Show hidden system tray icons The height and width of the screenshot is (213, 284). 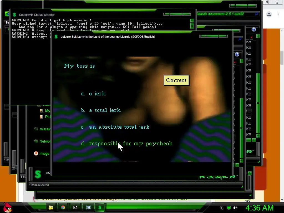[x=221, y=208]
